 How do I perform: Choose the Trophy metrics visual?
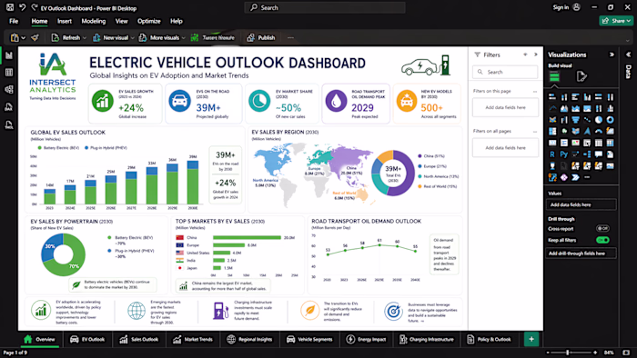point(552,165)
